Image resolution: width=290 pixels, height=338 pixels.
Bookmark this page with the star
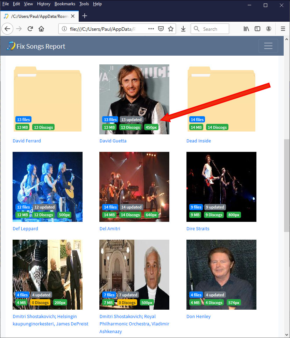(x=171, y=29)
